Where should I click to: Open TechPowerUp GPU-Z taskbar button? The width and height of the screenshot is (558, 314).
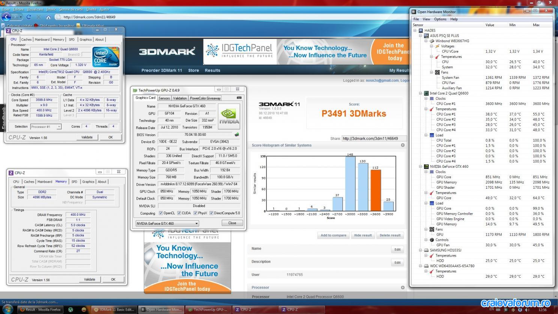(x=208, y=309)
